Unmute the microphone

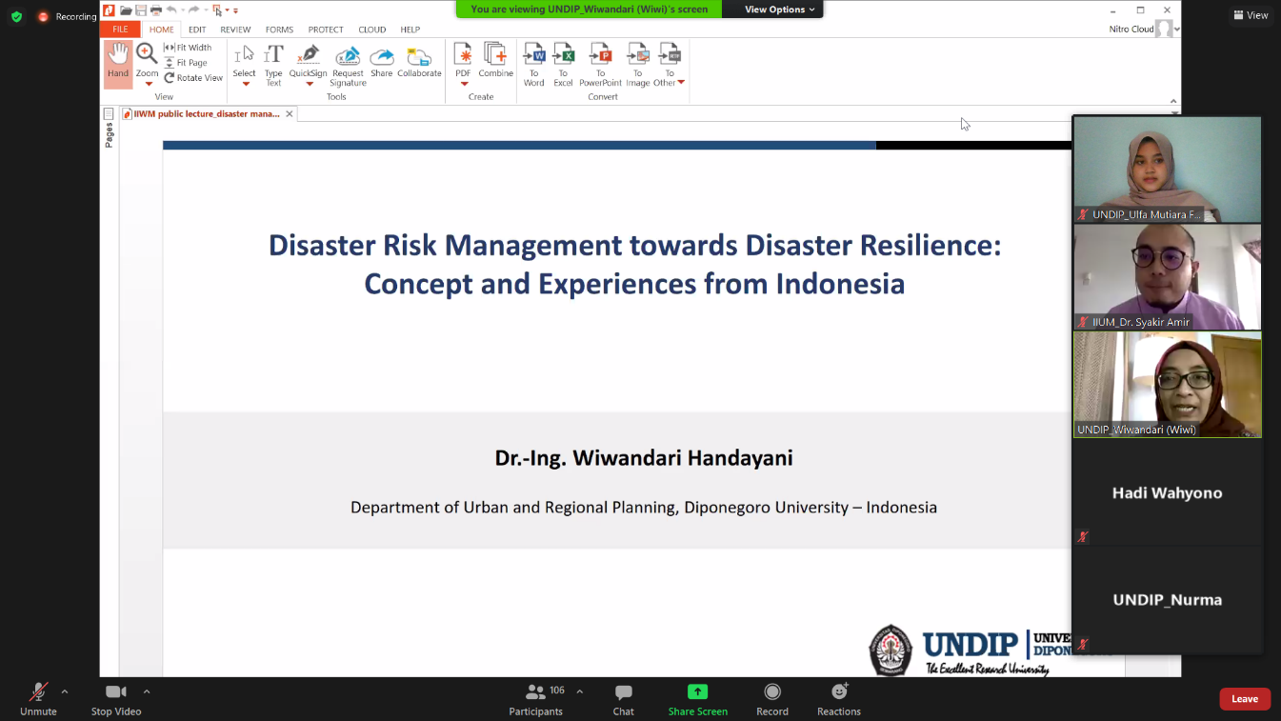tap(38, 698)
